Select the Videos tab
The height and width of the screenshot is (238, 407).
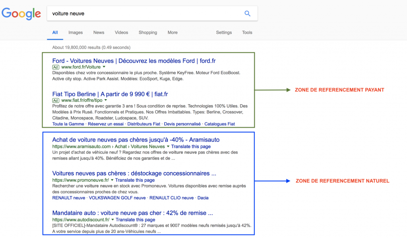pos(121,33)
